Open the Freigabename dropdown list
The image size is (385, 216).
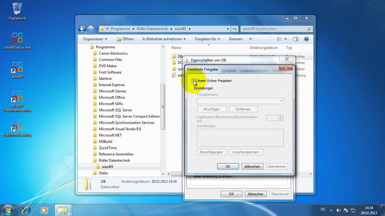pos(281,101)
